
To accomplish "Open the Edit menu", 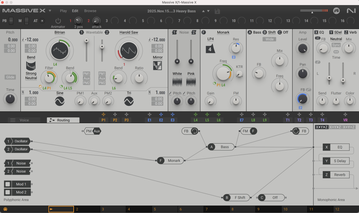I will click(75, 11).
